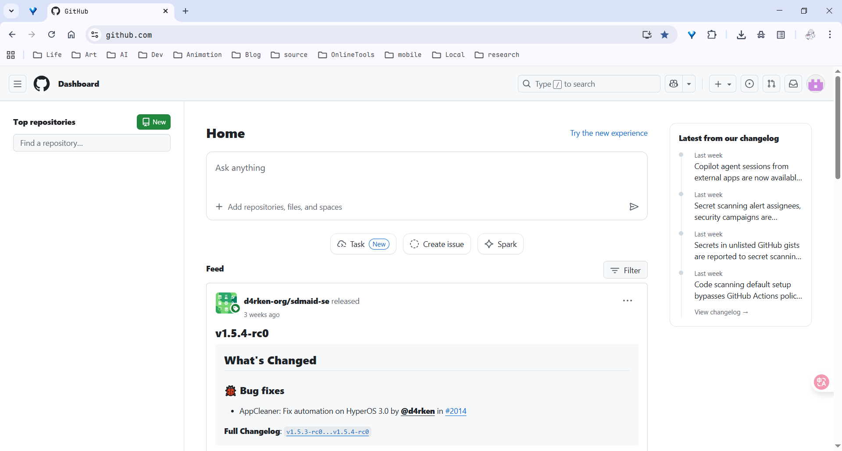
Task: Open the browser extensions puzzle icon
Action: pos(712,35)
